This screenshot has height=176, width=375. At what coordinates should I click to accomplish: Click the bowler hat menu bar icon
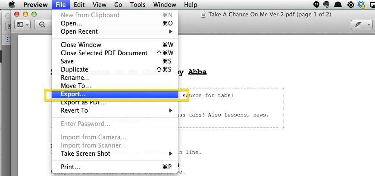click(x=339, y=5)
